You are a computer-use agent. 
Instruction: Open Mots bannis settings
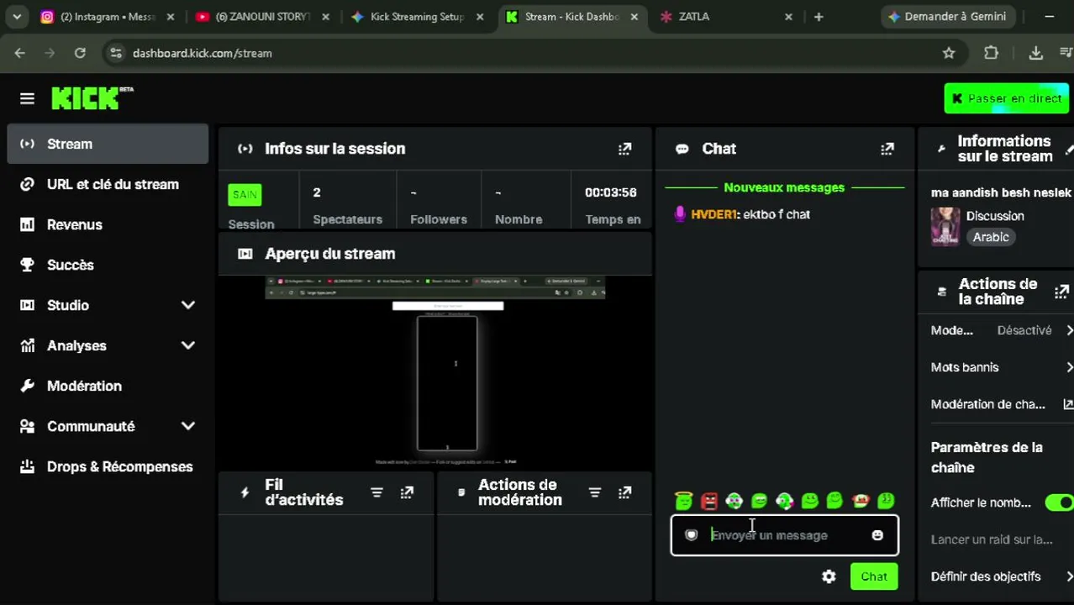point(1002,367)
